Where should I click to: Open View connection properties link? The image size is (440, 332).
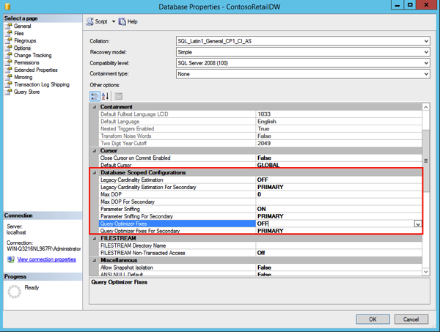click(x=47, y=259)
